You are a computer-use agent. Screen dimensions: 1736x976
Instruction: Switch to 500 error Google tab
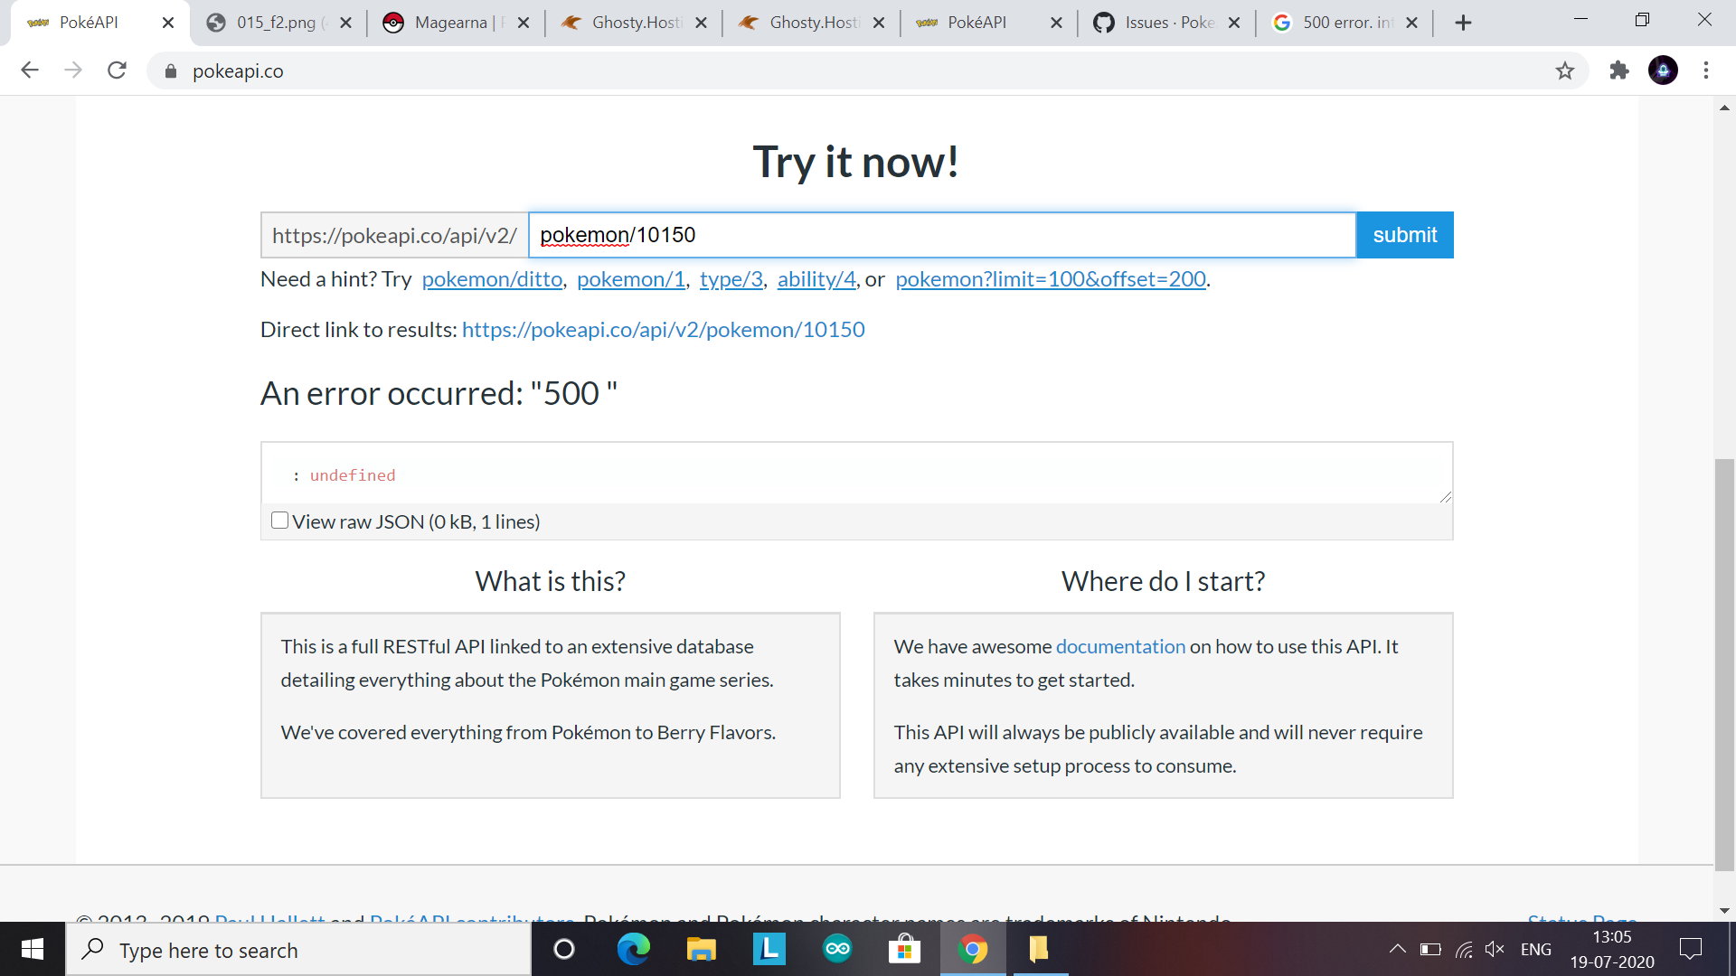(1344, 23)
